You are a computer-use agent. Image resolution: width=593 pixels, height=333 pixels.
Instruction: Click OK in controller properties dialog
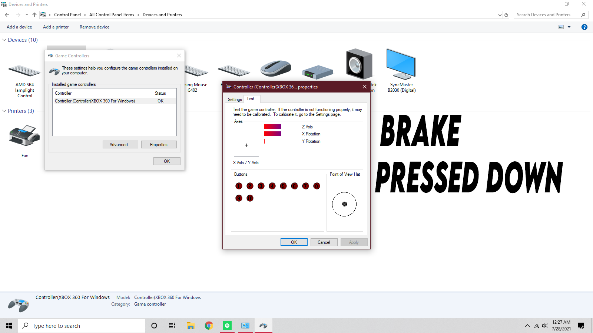click(x=294, y=242)
